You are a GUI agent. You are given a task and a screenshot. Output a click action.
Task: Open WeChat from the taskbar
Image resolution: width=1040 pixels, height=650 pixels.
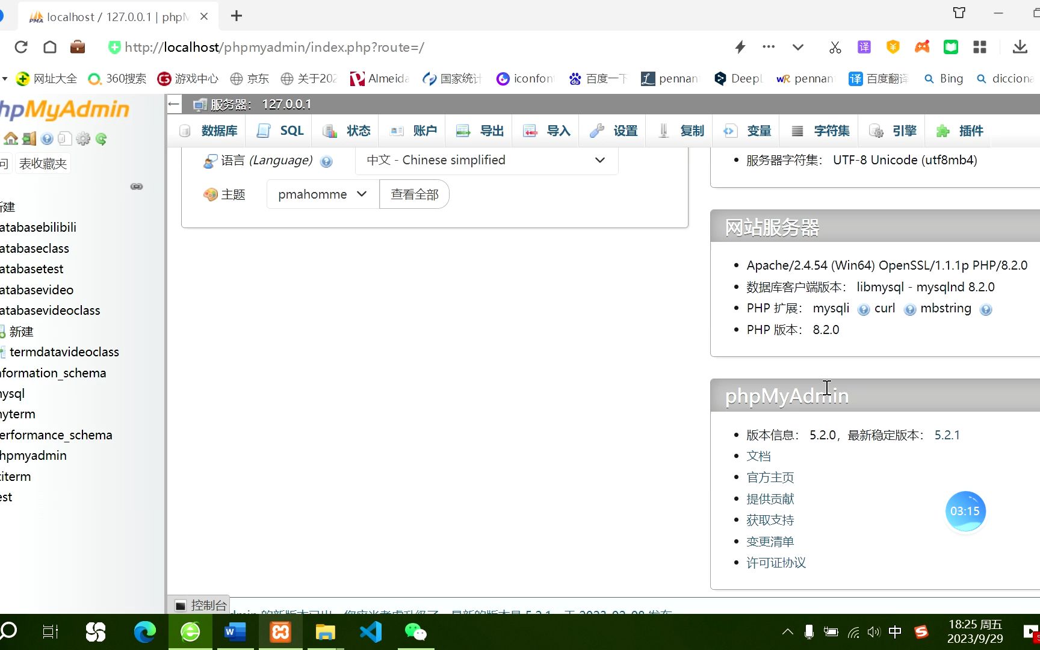coord(416,632)
